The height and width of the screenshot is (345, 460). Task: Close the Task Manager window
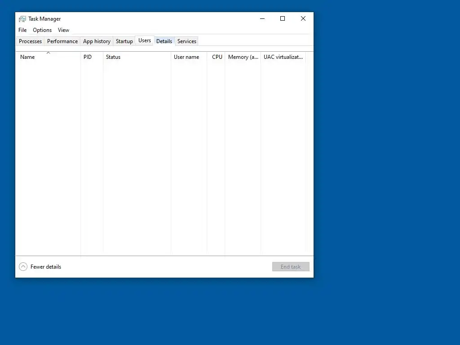pyautogui.click(x=303, y=18)
